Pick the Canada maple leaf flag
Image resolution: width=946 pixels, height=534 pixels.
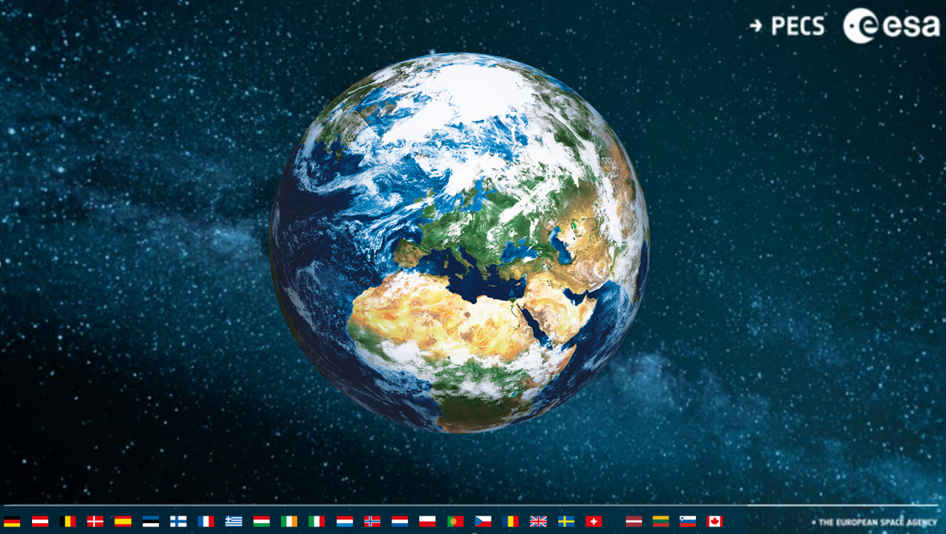coord(715,521)
